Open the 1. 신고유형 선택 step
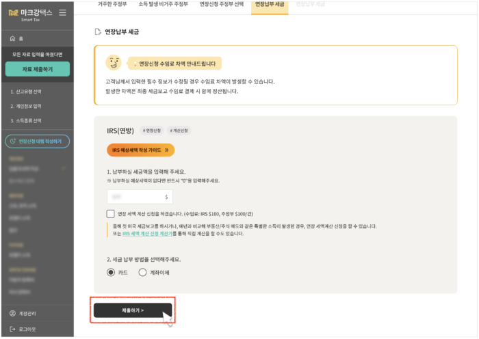The image size is (479, 339). (x=26, y=92)
